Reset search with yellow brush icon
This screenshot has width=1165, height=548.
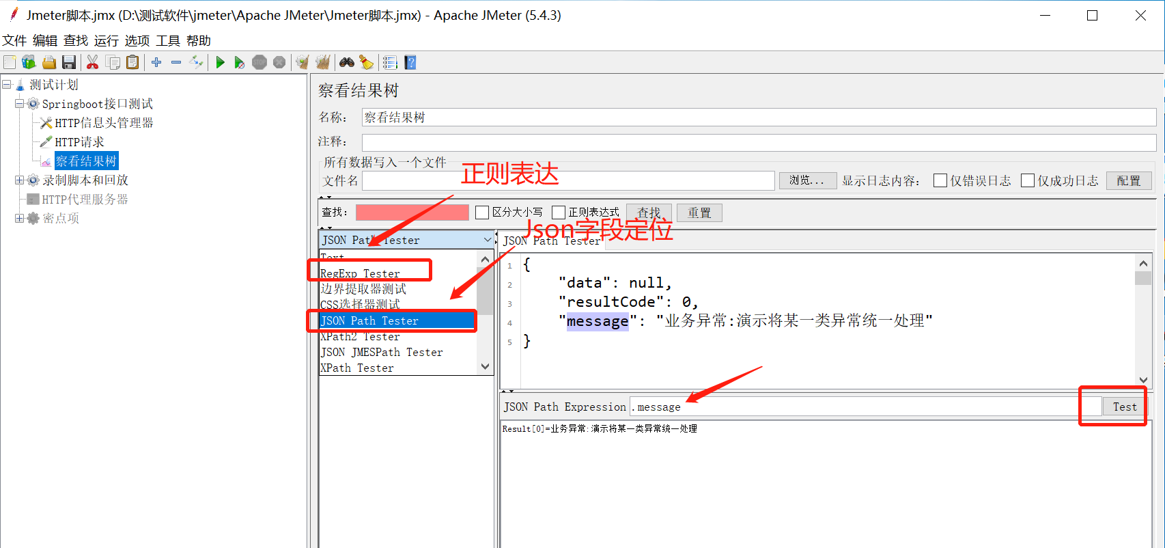click(367, 63)
